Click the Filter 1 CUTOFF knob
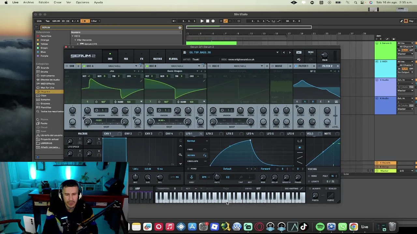 pos(300,110)
